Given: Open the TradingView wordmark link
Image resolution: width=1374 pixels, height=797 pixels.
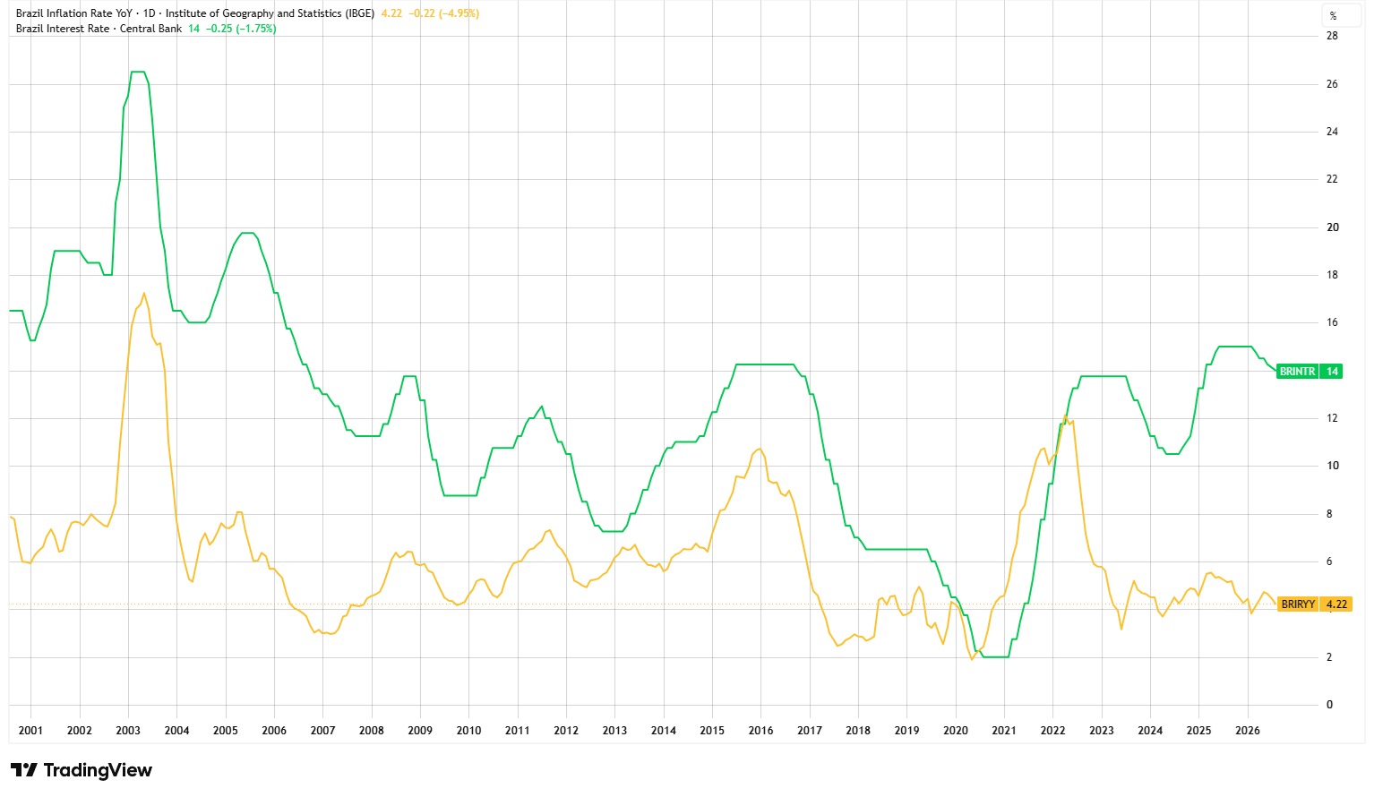Looking at the screenshot, I should (x=98, y=770).
